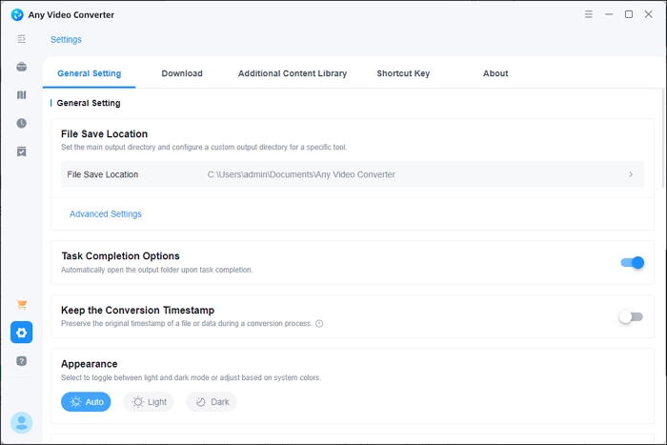Collapse the sidebar menu icon
667x445 pixels.
tap(21, 39)
